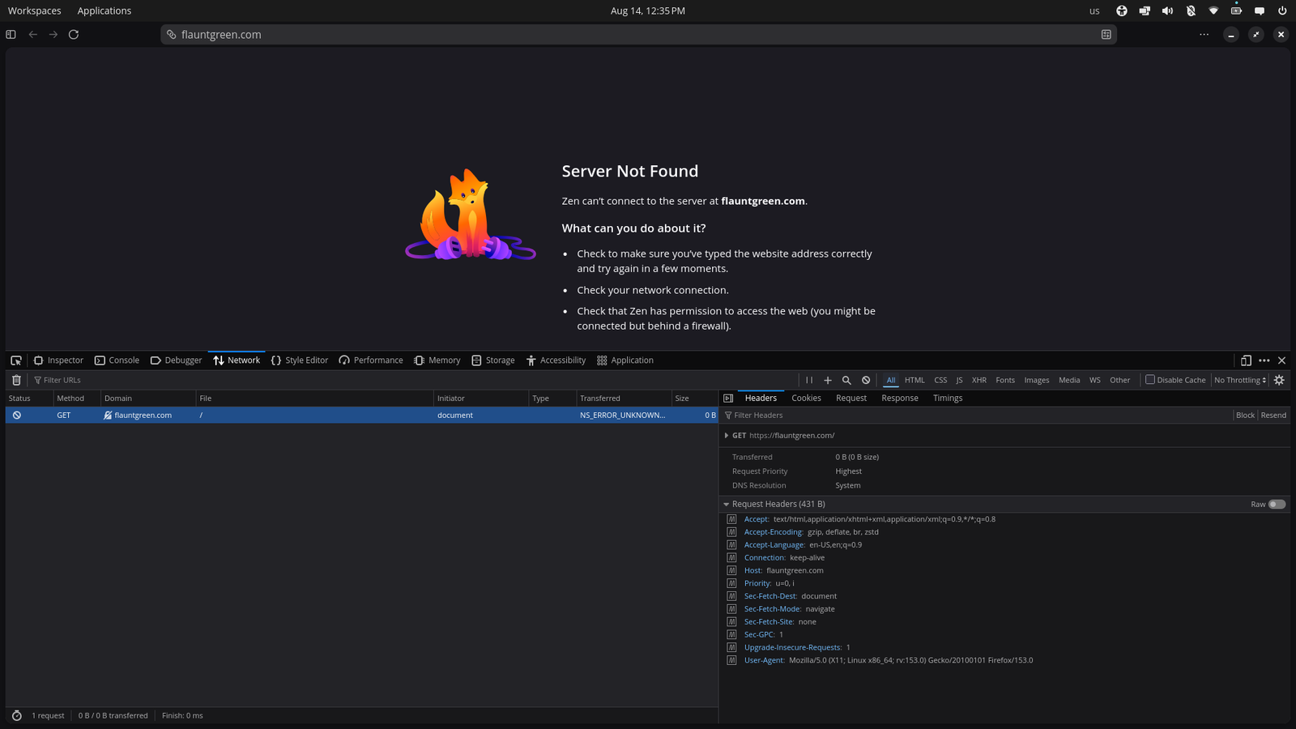Image resolution: width=1296 pixels, height=729 pixels.
Task: Open the Storage tab
Action: click(x=493, y=360)
